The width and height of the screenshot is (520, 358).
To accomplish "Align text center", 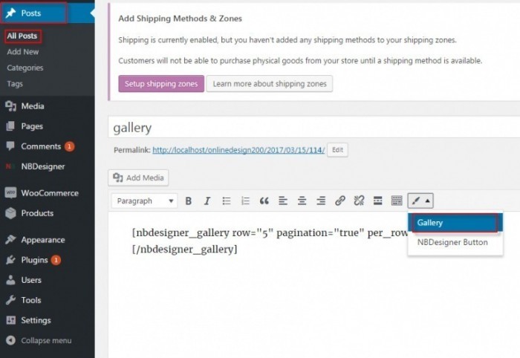I will [302, 201].
